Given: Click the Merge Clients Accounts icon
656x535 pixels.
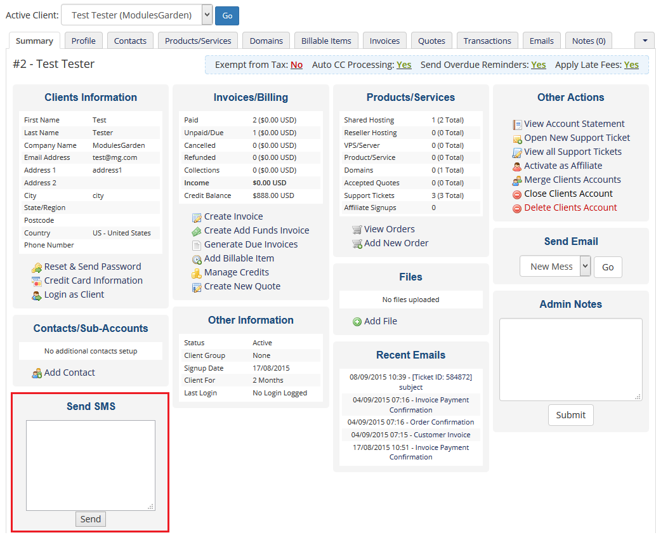Looking at the screenshot, I should (517, 180).
